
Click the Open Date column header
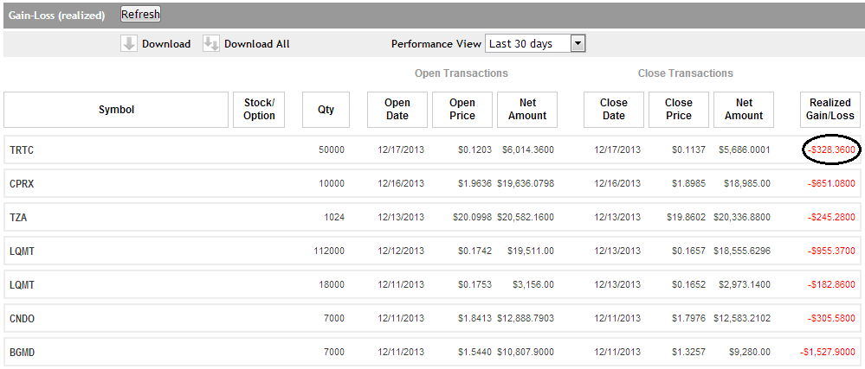(397, 110)
